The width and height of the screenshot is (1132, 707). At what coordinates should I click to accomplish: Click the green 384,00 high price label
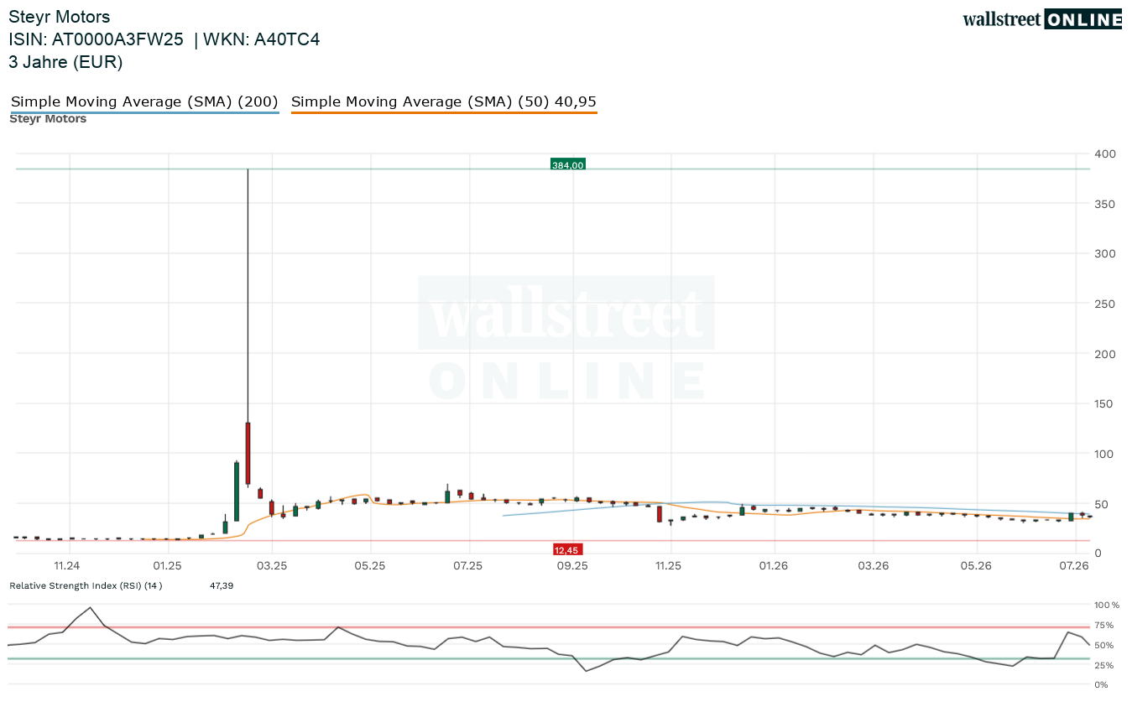567,164
